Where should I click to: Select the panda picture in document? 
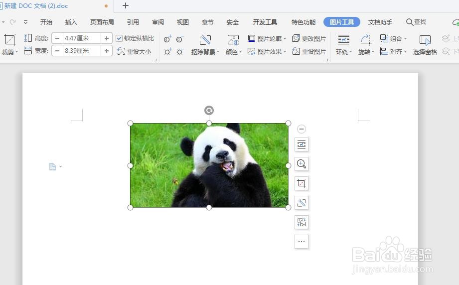209,165
